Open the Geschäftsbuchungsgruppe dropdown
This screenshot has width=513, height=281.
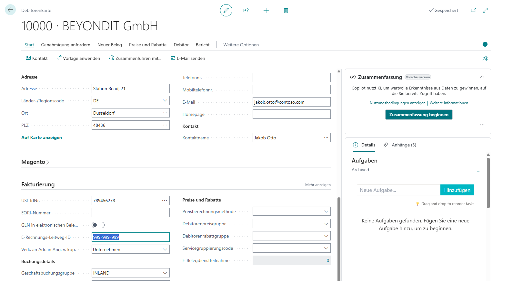pyautogui.click(x=165, y=273)
